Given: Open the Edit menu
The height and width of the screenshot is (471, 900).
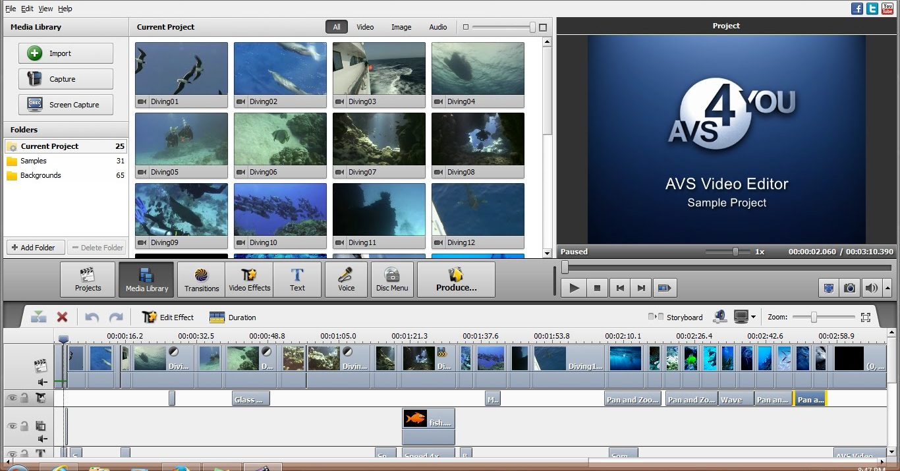Looking at the screenshot, I should pos(27,9).
